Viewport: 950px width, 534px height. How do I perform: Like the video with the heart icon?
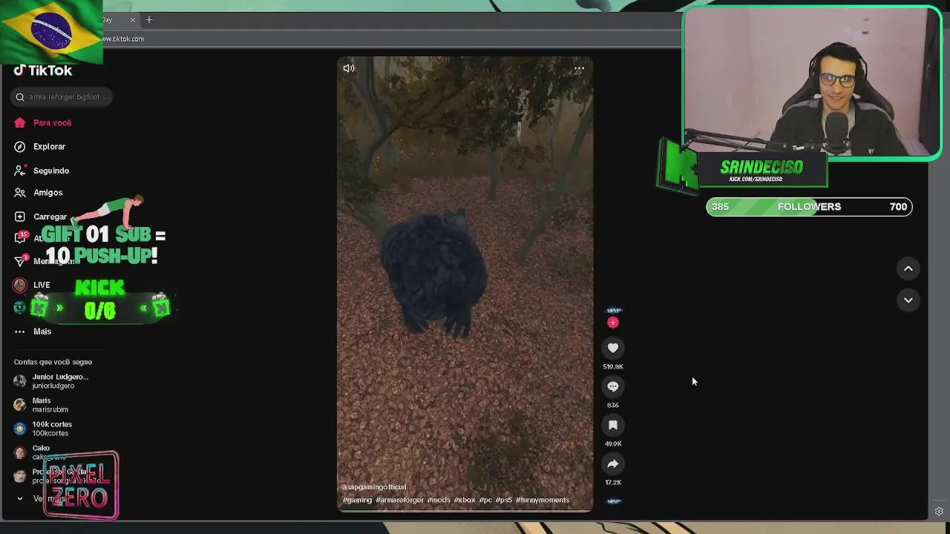pyautogui.click(x=613, y=348)
